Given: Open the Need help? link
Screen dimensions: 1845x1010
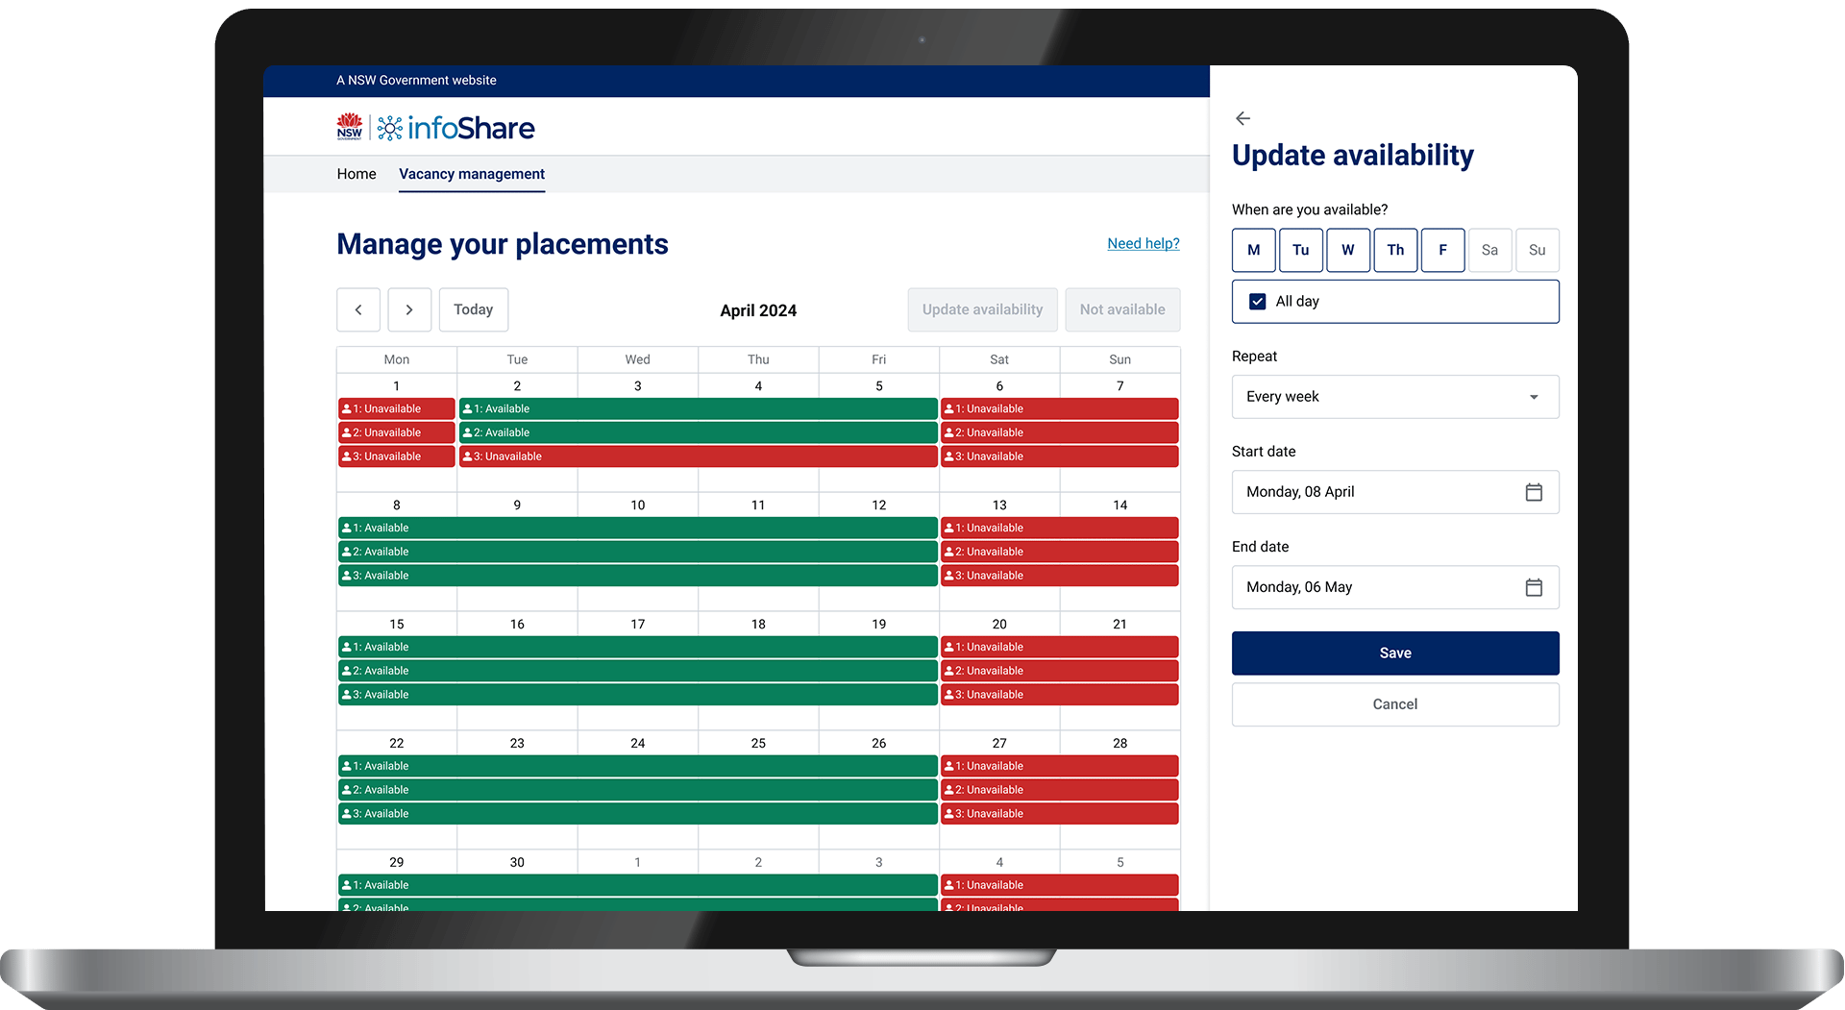Looking at the screenshot, I should [1144, 243].
